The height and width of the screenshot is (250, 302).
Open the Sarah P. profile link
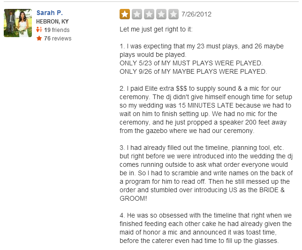pyautogui.click(x=50, y=13)
